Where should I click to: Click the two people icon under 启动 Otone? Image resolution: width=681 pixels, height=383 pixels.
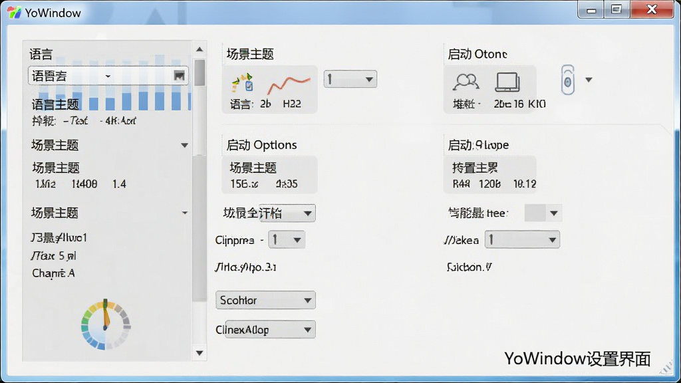(466, 82)
